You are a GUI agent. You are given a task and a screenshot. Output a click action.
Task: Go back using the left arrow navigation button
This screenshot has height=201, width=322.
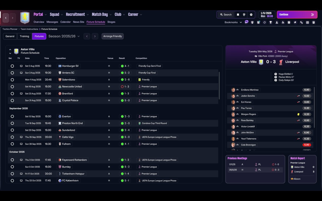click(6, 18)
